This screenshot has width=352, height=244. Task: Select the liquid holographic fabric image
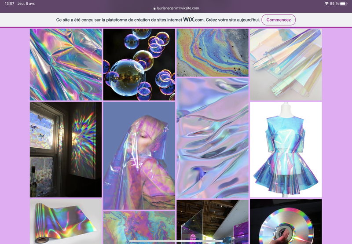tap(213, 138)
